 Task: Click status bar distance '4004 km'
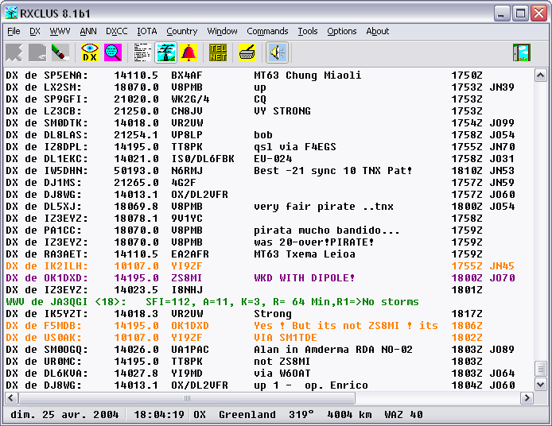coord(349,415)
